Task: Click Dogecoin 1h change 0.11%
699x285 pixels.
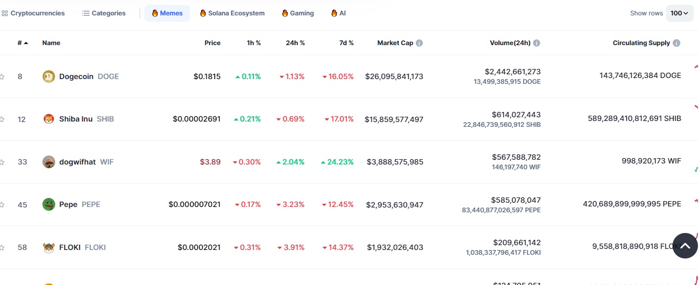Action: coord(248,76)
